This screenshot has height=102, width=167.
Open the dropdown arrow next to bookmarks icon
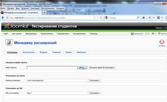coord(153,18)
